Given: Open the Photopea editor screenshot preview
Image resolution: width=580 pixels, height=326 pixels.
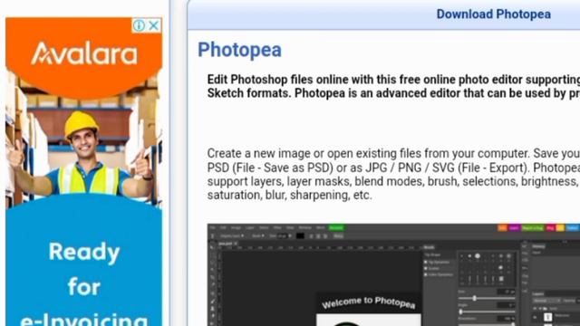Looking at the screenshot, I should tap(393, 274).
